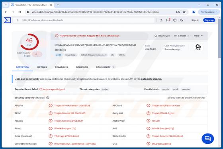Screen dimensions: 223x149
Task: Click the detection score 46 gauge
Action: pyautogui.click(x=29, y=42)
